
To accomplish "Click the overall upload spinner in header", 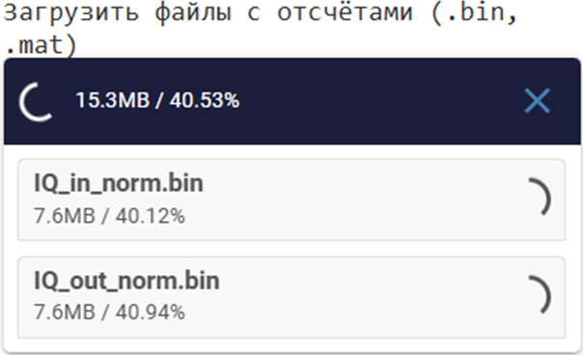I will 36,101.
